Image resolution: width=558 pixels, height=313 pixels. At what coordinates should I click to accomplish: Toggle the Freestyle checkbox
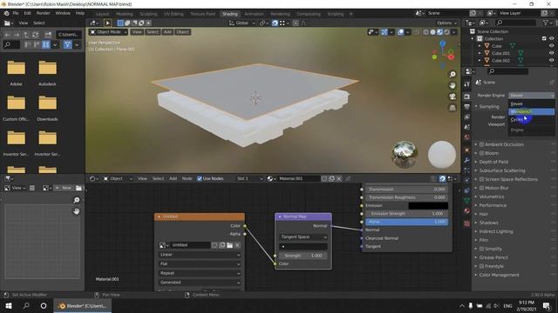(481, 266)
